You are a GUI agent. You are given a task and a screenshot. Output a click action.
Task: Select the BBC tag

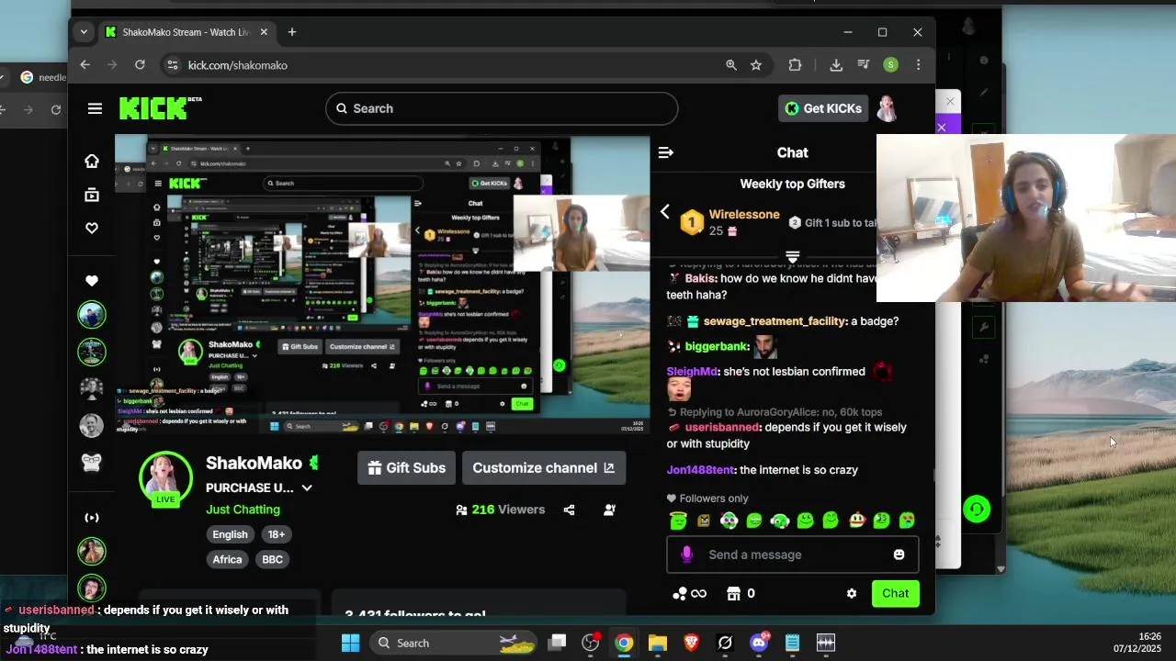point(272,559)
